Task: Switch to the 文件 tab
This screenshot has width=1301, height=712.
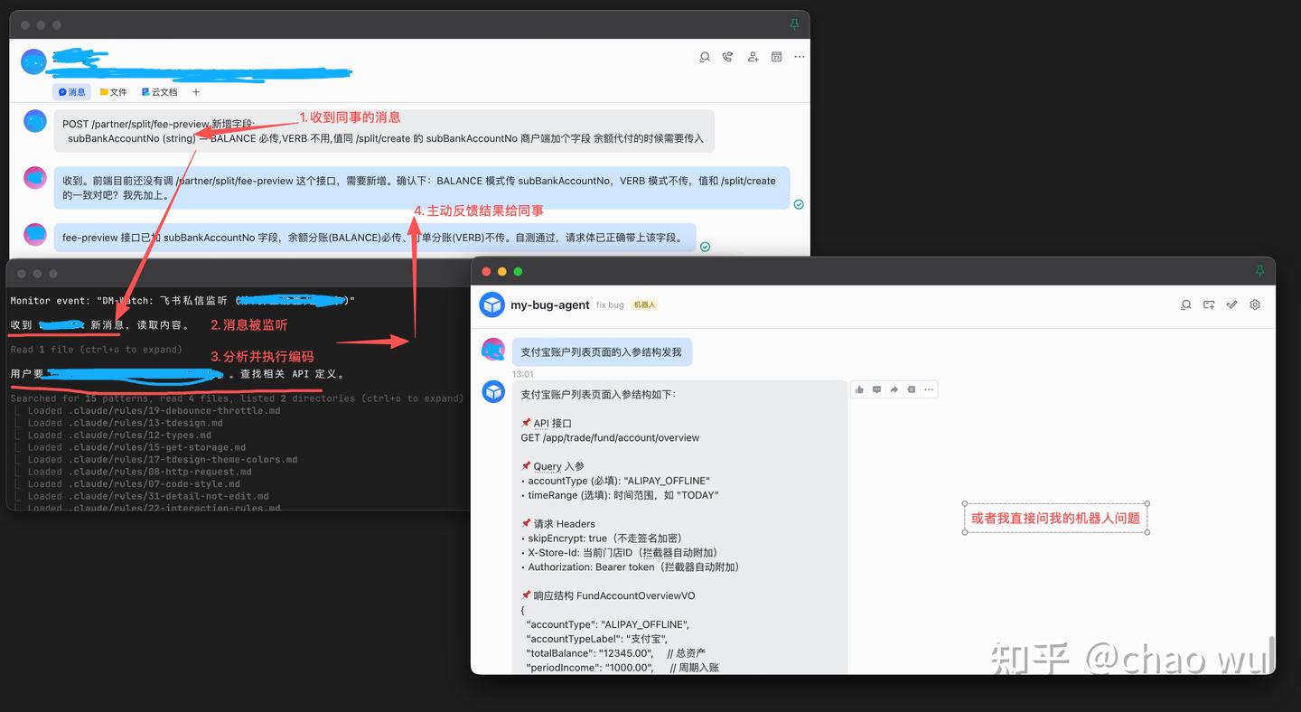Action: pos(113,92)
